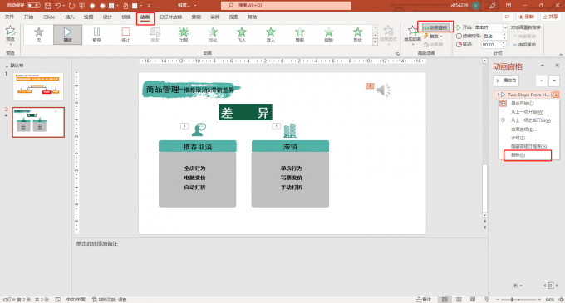
Task: Collapse the ribbon with the chevron arrow
Action: pos(561,54)
